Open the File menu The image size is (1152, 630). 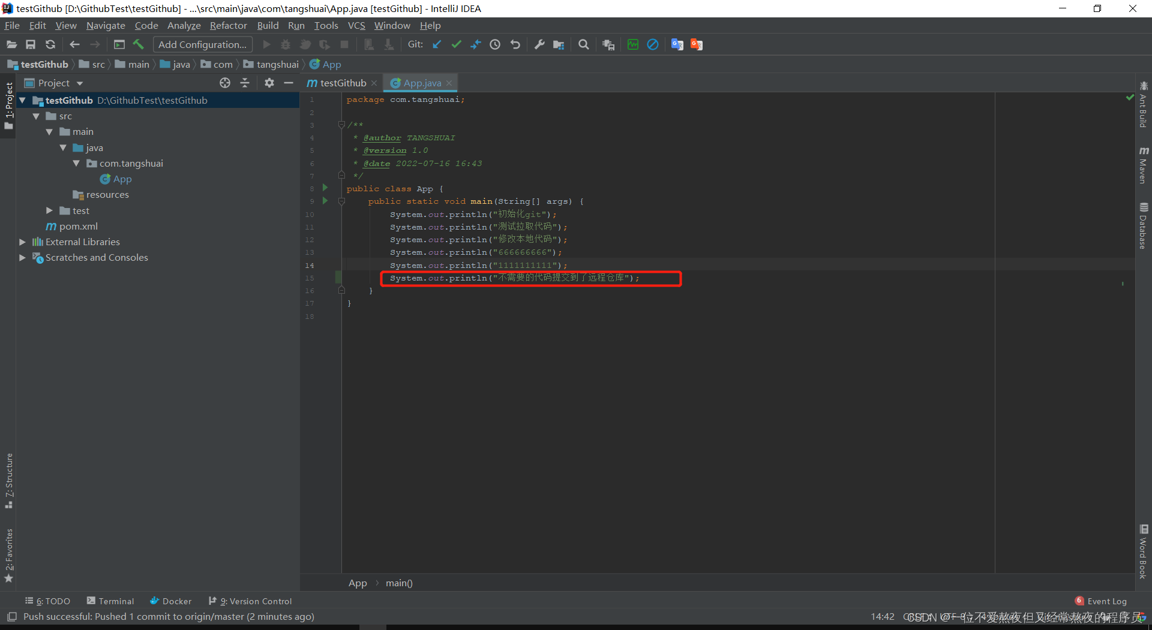click(x=12, y=25)
